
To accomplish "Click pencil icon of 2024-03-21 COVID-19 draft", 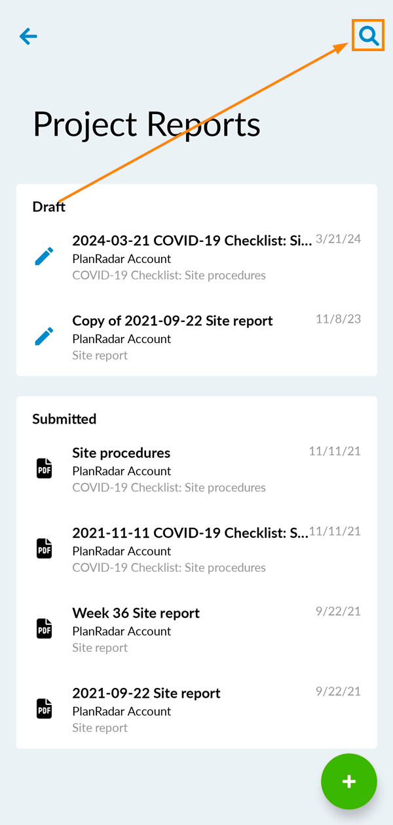I will [44, 257].
